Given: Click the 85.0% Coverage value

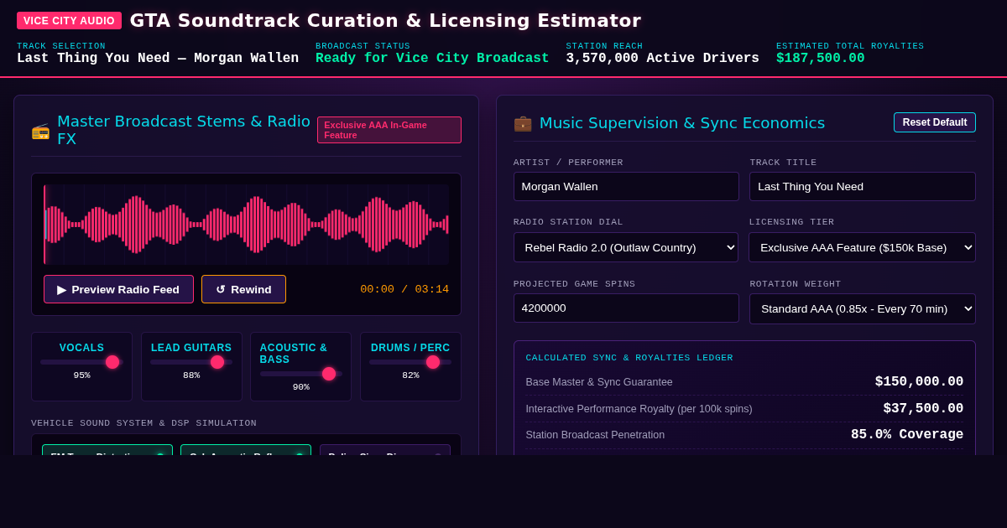Looking at the screenshot, I should [907, 435].
